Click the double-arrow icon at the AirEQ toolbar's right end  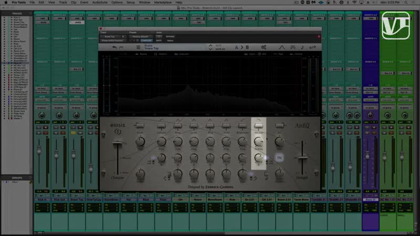coord(312,47)
